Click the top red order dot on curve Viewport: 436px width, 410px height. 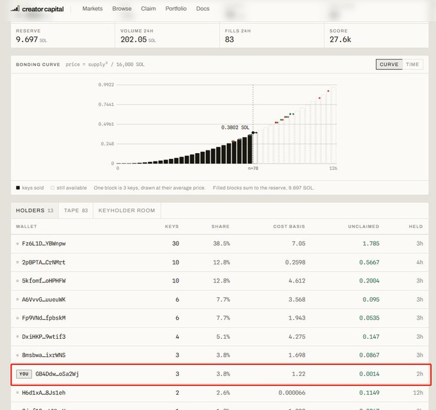pos(328,91)
